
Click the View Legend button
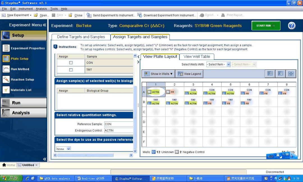click(x=189, y=74)
